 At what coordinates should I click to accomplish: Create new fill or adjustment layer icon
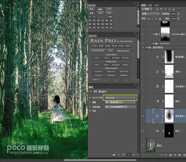click(175, 155)
